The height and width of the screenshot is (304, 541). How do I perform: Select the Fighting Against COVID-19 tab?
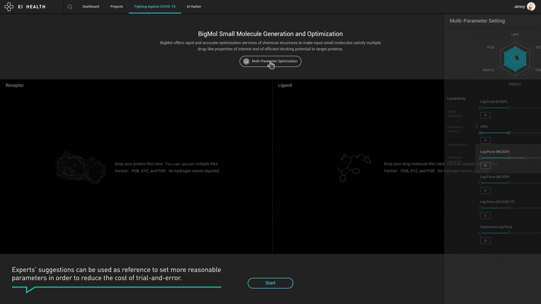coord(155,7)
